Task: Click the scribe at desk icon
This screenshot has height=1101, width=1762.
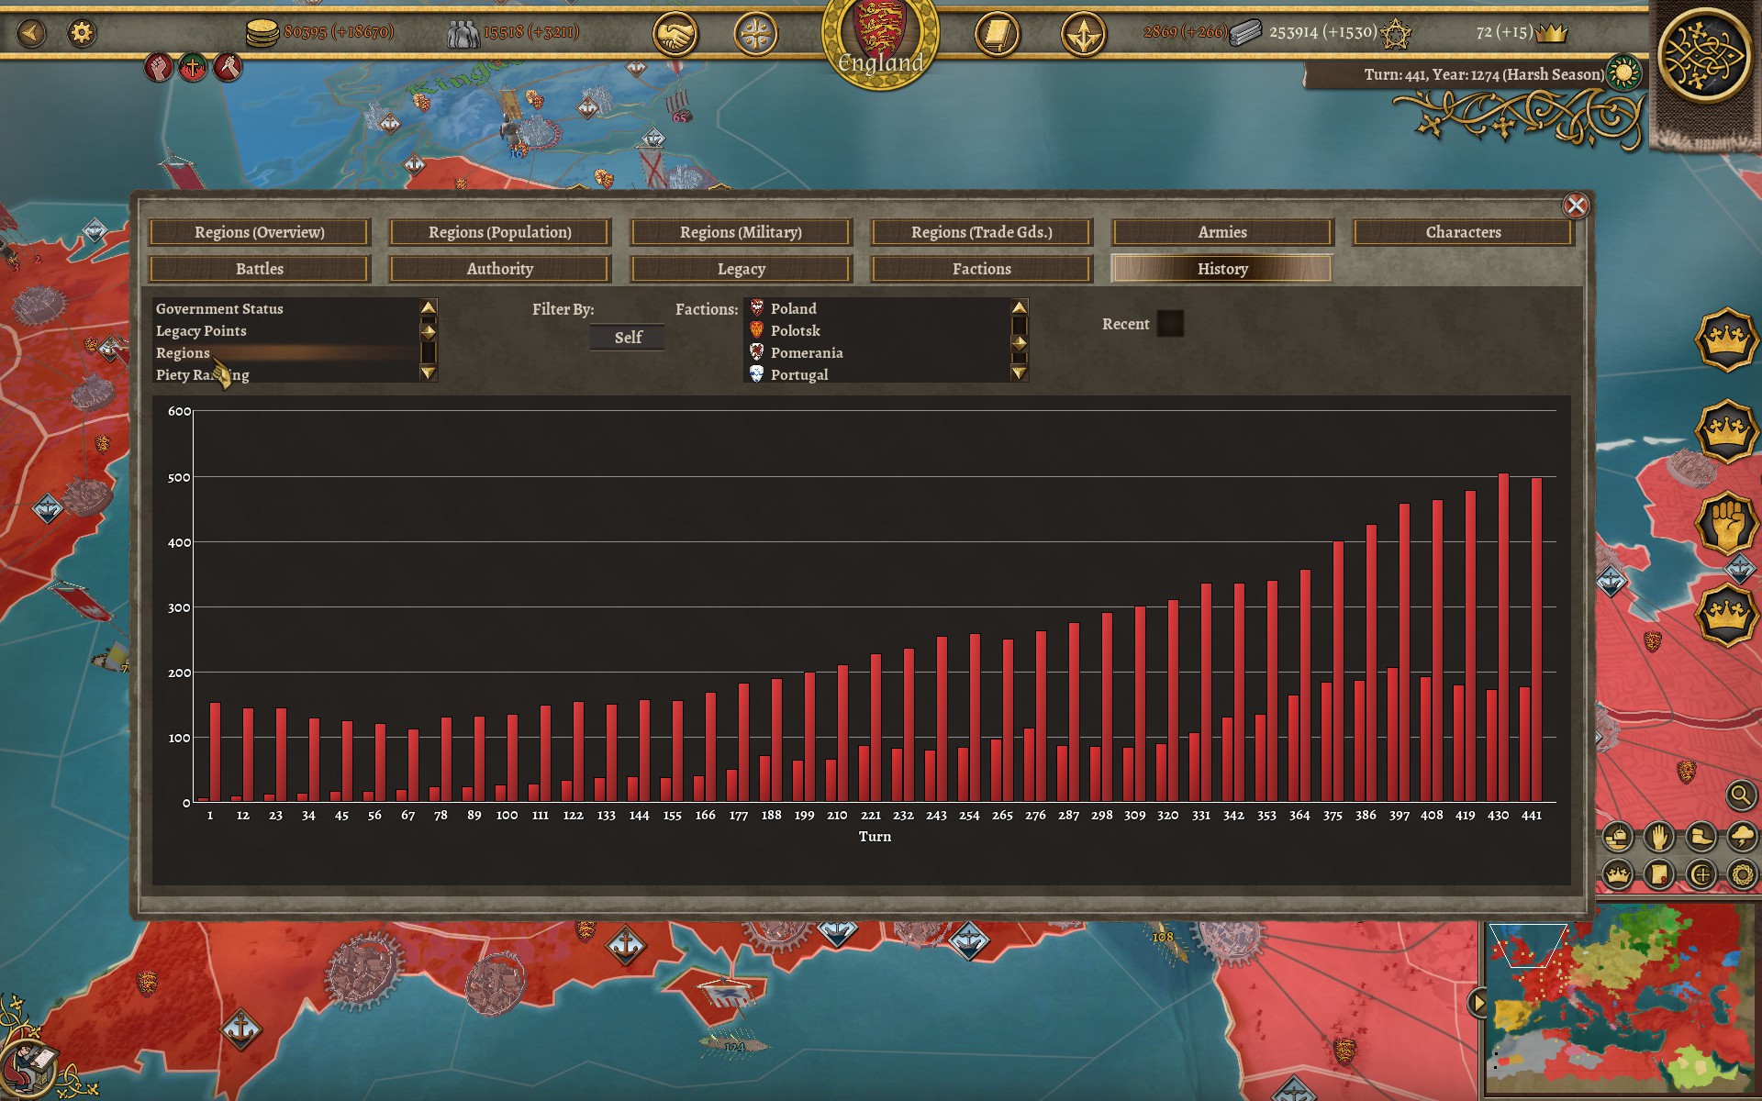Action: tap(32, 1067)
